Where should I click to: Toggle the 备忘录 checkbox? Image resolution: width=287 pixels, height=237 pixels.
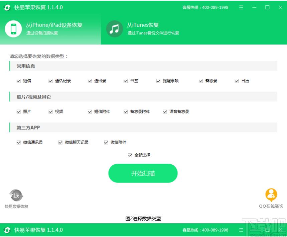[201, 81]
